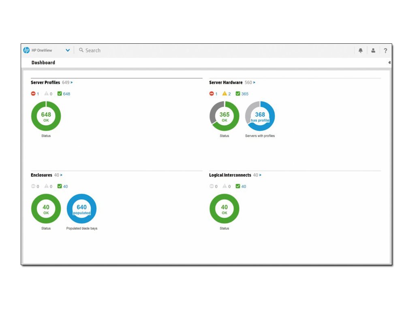Click the HP OneView logo
The image size is (415, 311).
click(27, 50)
